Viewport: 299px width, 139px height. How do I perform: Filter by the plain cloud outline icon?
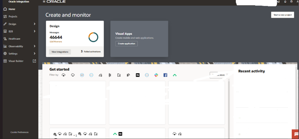point(73,75)
